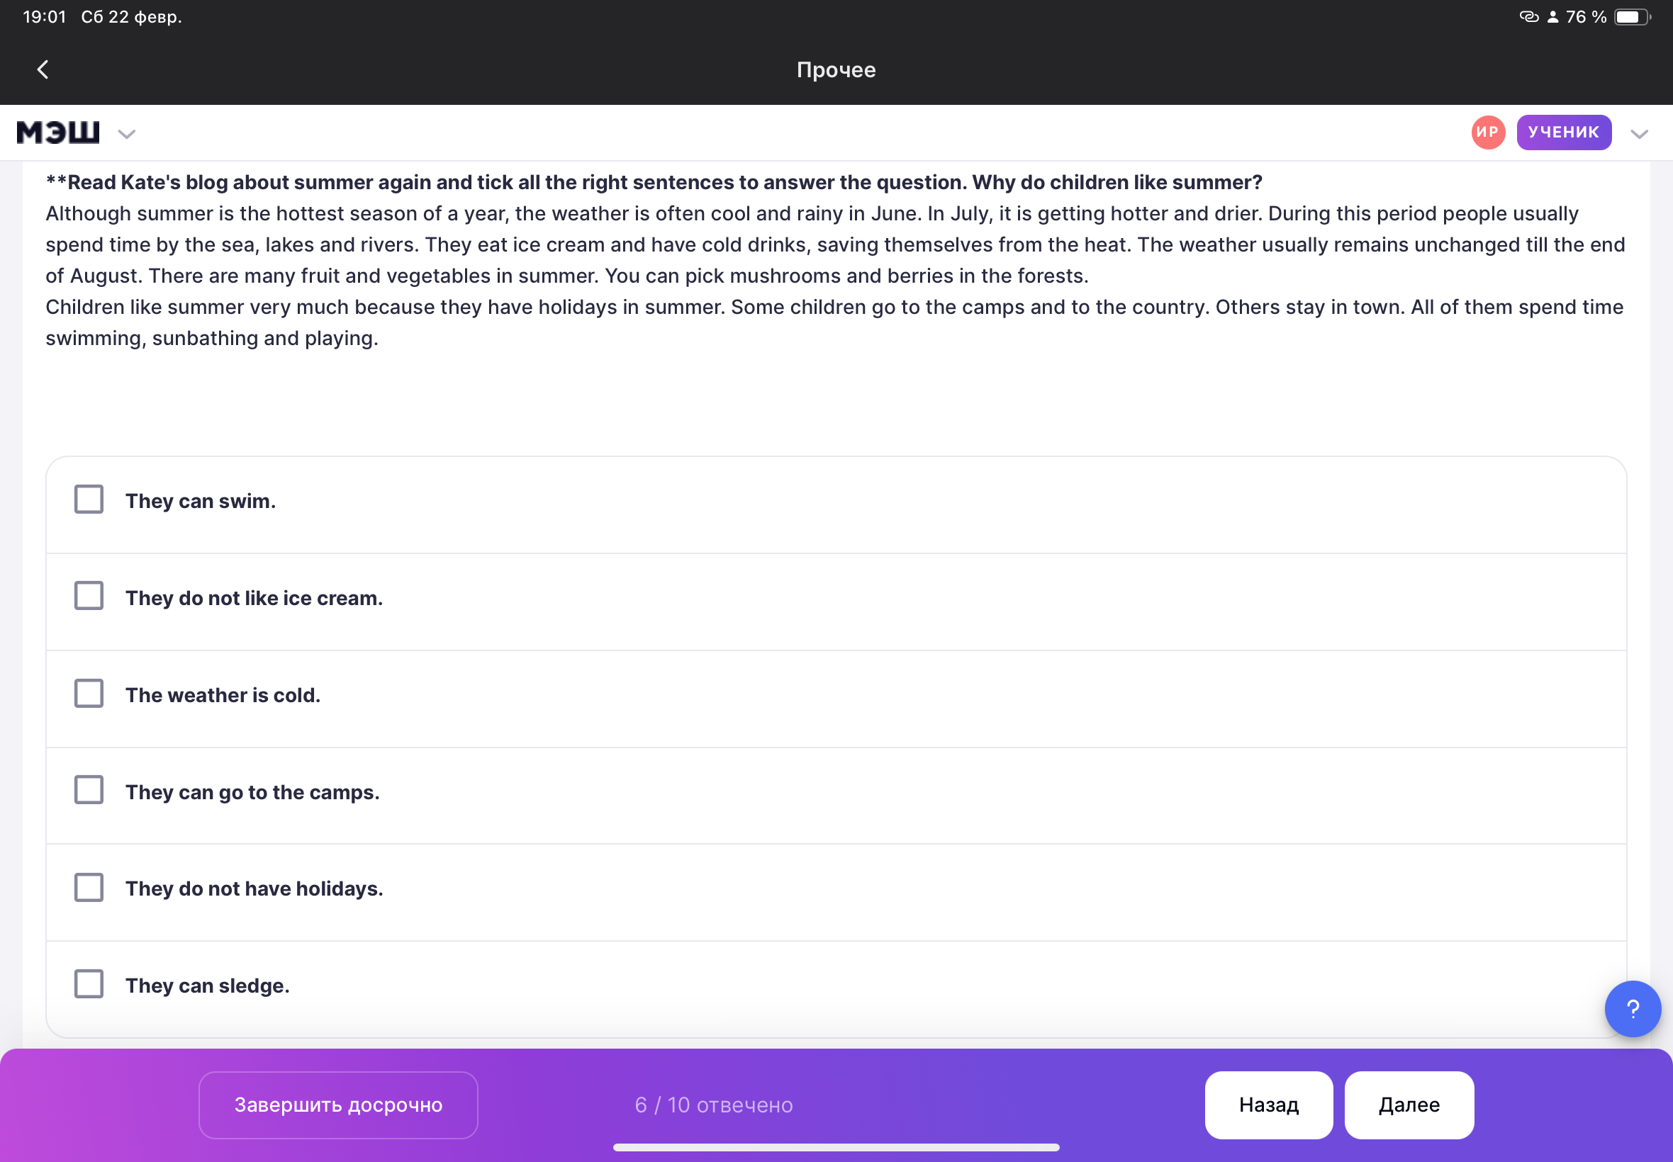Expand the dropdown next to МЭШ logo

pos(127,134)
